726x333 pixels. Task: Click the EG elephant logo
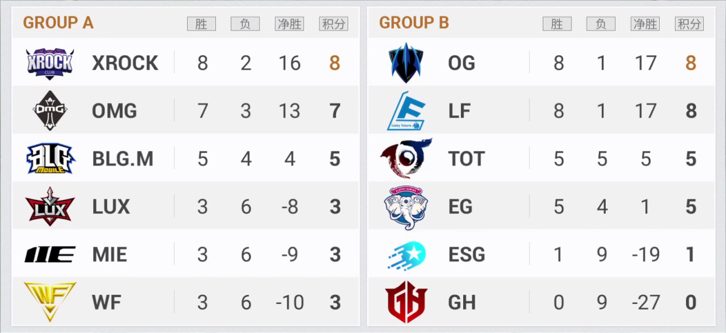(x=406, y=207)
